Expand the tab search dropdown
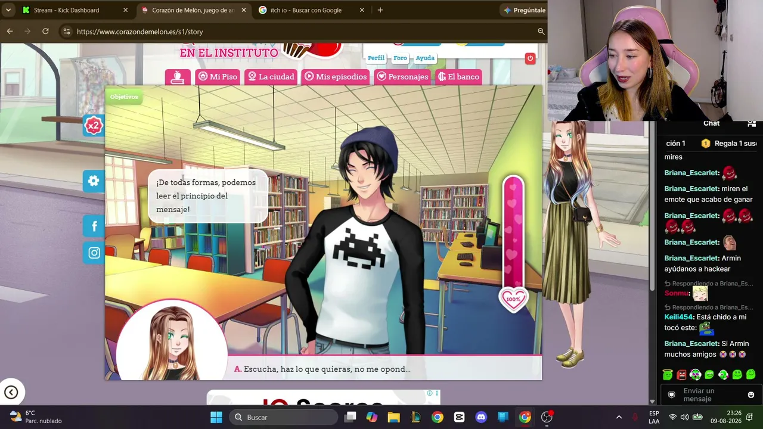The width and height of the screenshot is (763, 429). click(x=8, y=10)
